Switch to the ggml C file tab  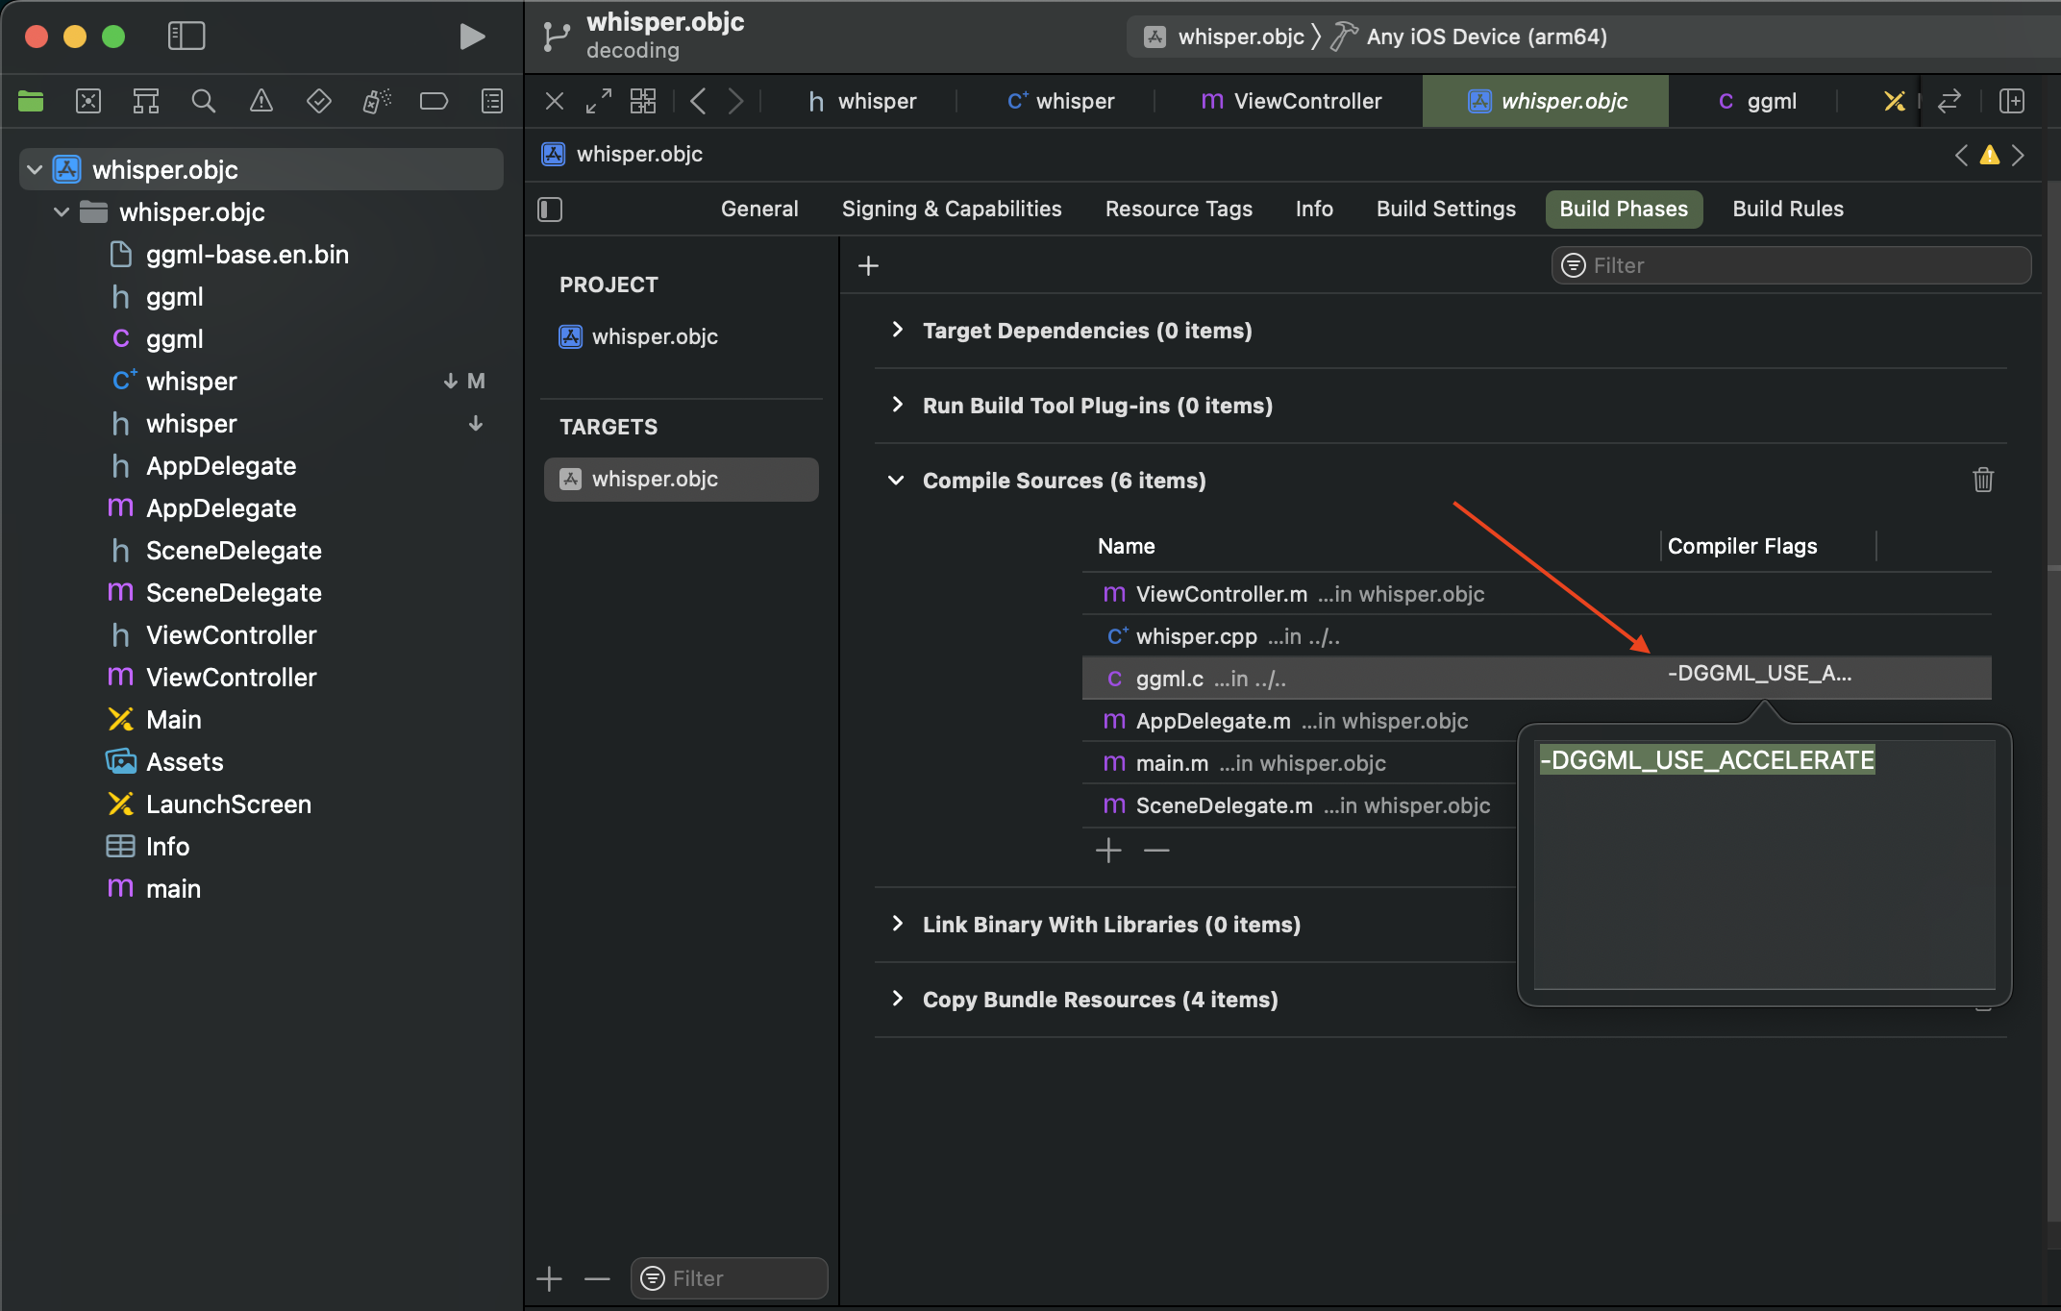pyautogui.click(x=1757, y=101)
